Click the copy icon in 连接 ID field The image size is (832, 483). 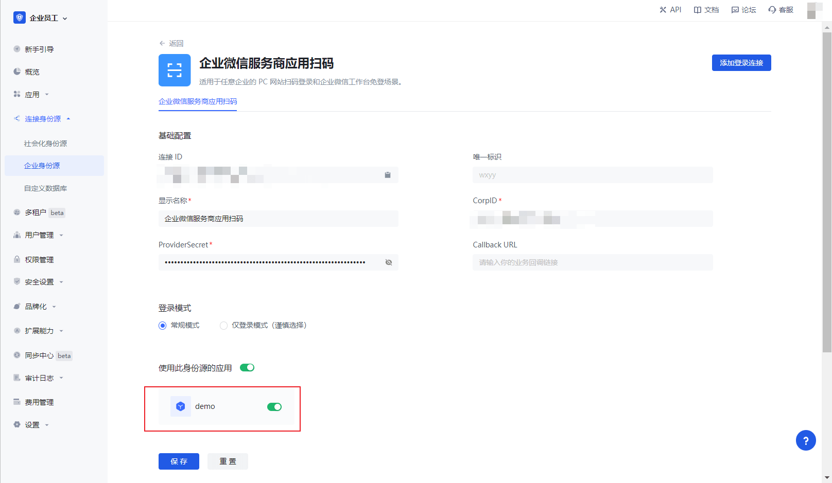[x=388, y=175]
